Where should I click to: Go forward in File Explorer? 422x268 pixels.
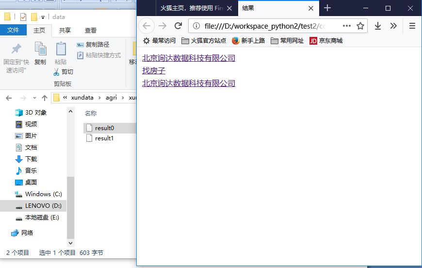[23, 98]
